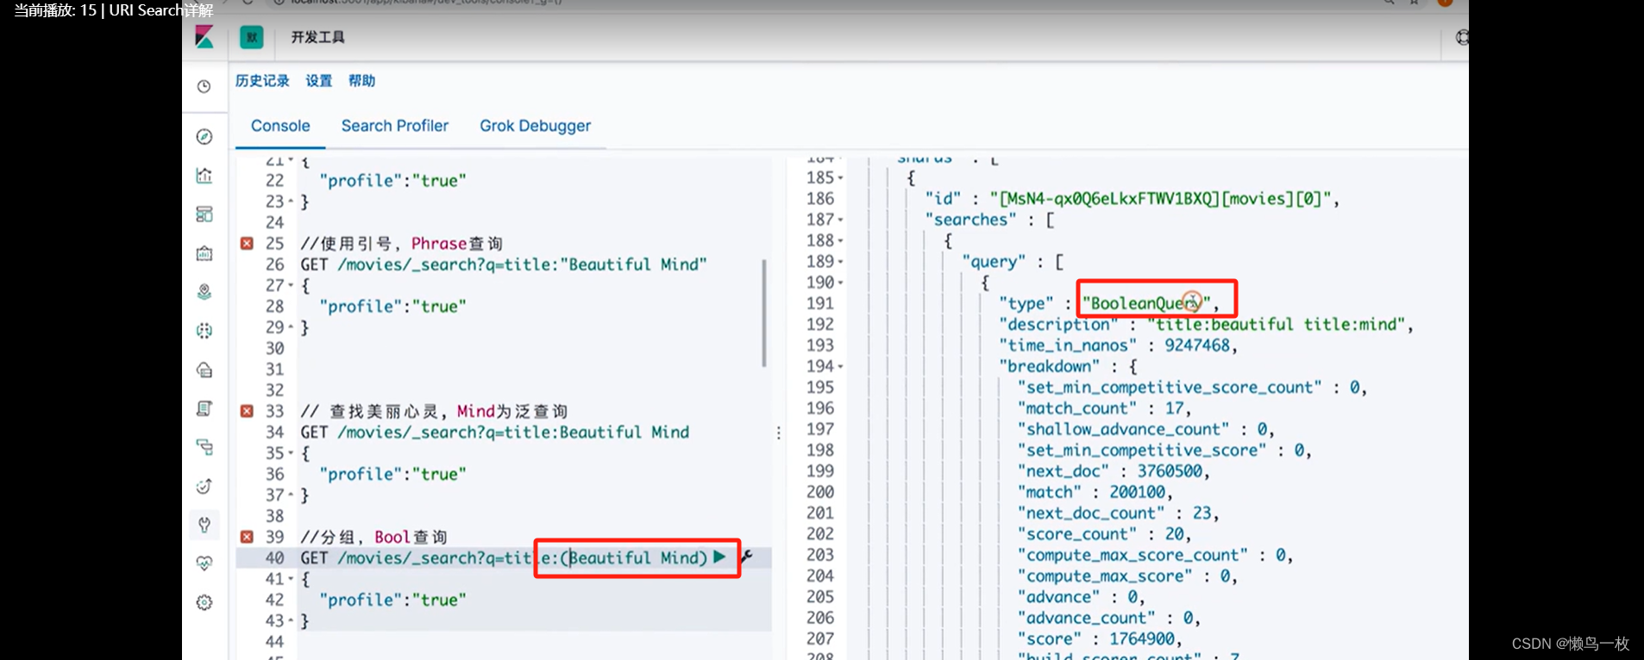Open Canvas icon in sidebar
This screenshot has height=660, width=1644.
[x=204, y=253]
